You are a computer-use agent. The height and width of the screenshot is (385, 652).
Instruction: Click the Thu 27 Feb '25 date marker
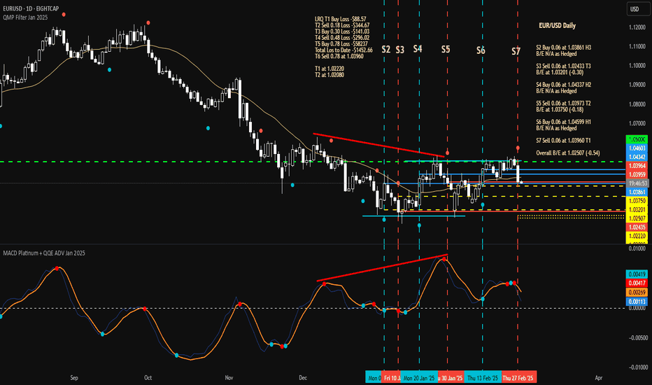pyautogui.click(x=518, y=378)
